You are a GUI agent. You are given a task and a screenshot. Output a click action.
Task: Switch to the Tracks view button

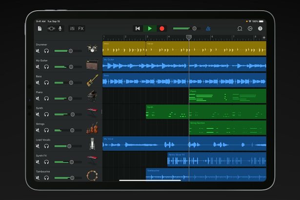51,28
